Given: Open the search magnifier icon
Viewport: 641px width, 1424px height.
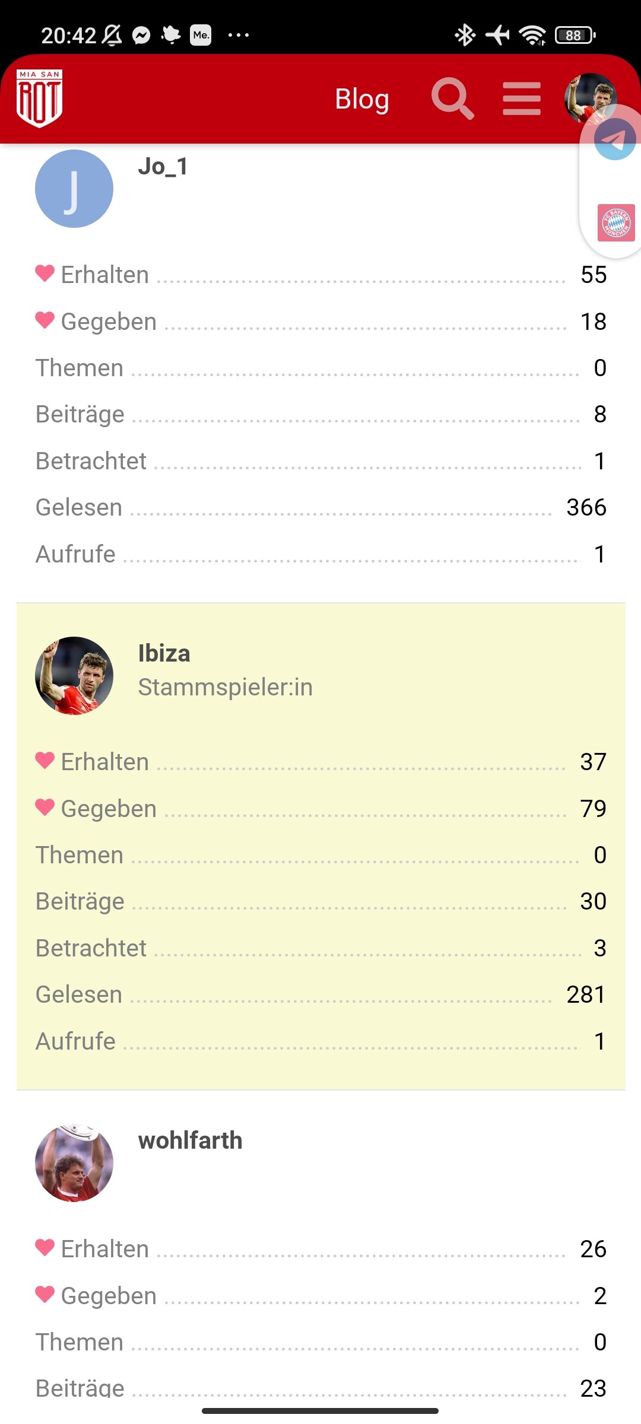Looking at the screenshot, I should point(452,98).
